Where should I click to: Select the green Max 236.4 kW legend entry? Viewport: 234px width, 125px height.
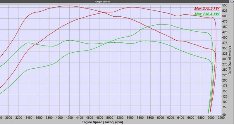[x=207, y=14]
